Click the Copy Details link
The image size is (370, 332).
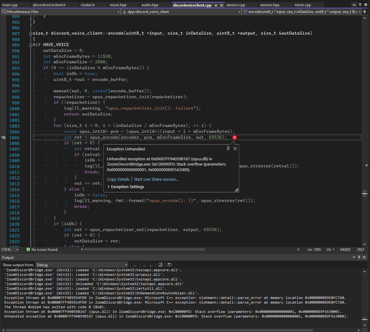point(118,179)
